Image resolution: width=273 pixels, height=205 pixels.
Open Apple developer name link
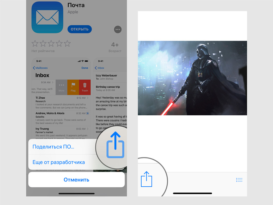(x=73, y=12)
